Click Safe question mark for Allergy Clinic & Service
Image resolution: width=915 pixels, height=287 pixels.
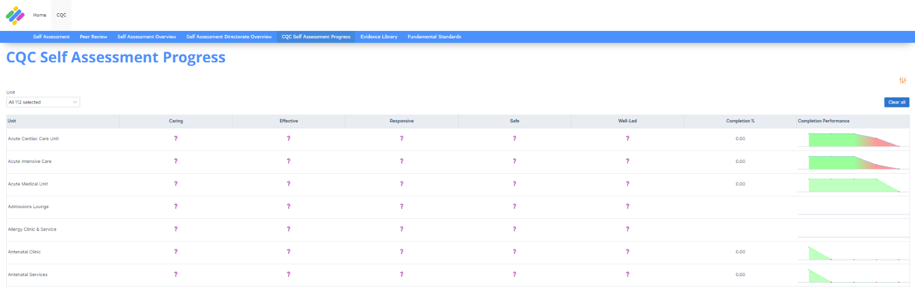[x=514, y=229]
